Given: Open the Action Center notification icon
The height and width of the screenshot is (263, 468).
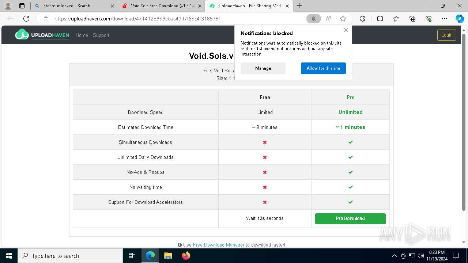Looking at the screenshot, I should tap(456, 256).
